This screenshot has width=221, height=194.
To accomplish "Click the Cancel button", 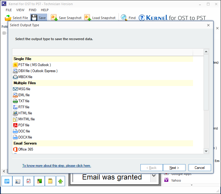I will click(200, 168).
